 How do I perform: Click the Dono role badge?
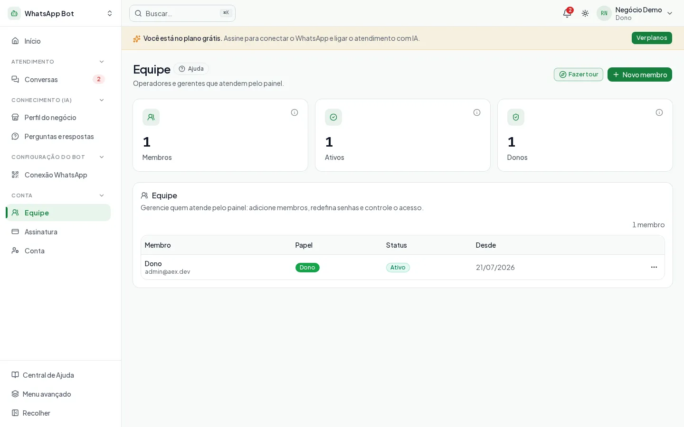[307, 268]
